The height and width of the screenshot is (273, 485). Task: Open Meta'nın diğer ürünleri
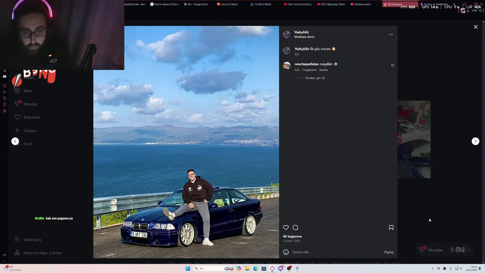tap(38, 253)
